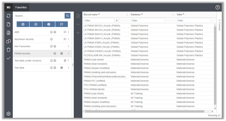Screen dimensions: 226x121
Task: Click the copy documents sidebar icon
Action: pyautogui.click(x=8, y=41)
